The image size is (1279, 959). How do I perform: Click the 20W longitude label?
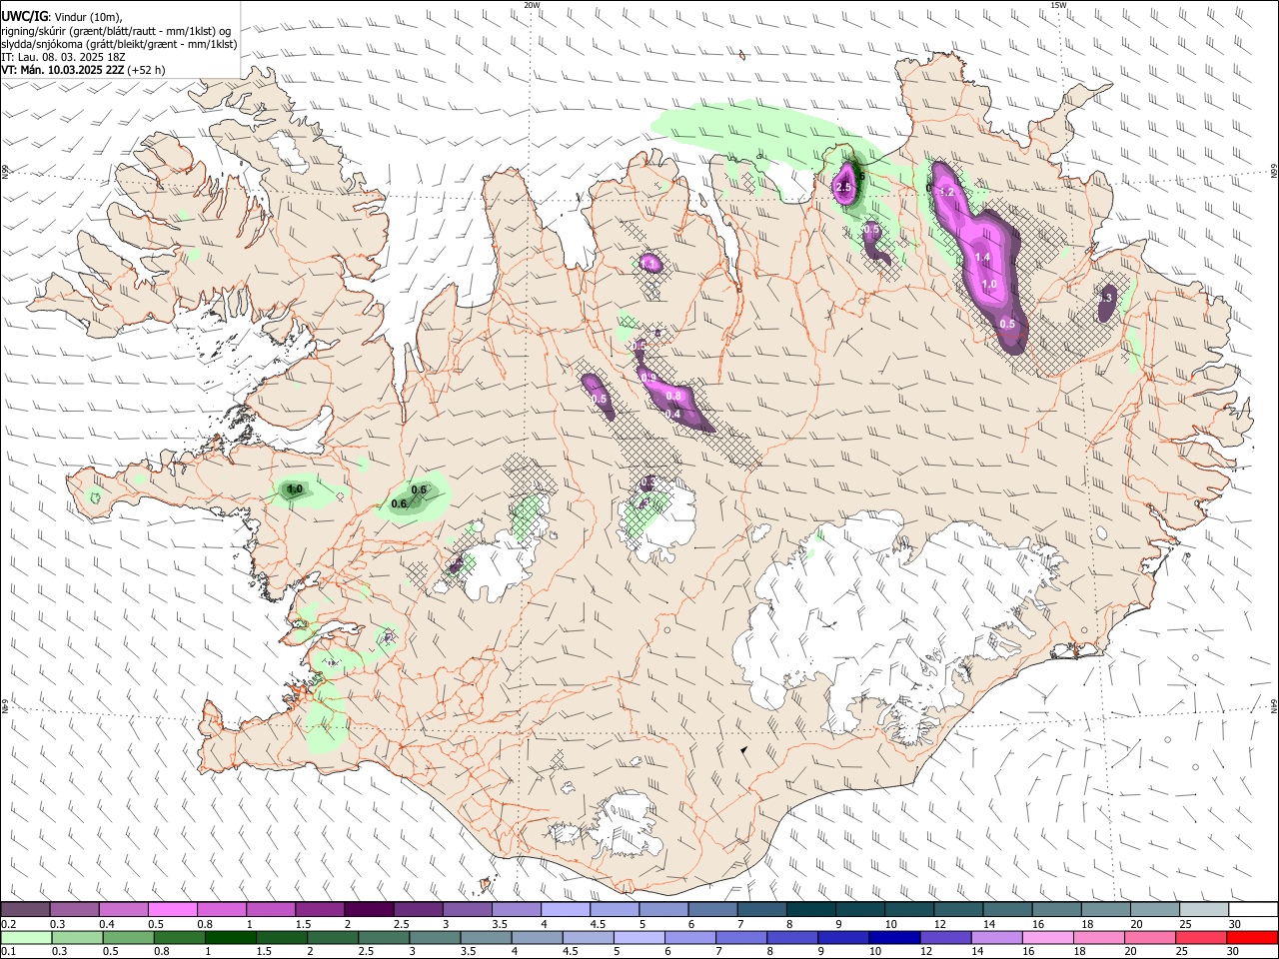click(x=533, y=4)
